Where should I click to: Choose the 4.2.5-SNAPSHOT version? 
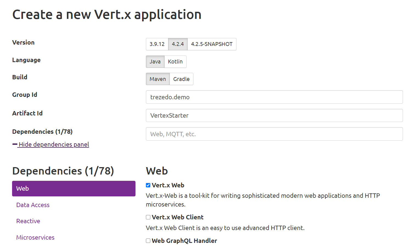pyautogui.click(x=211, y=44)
